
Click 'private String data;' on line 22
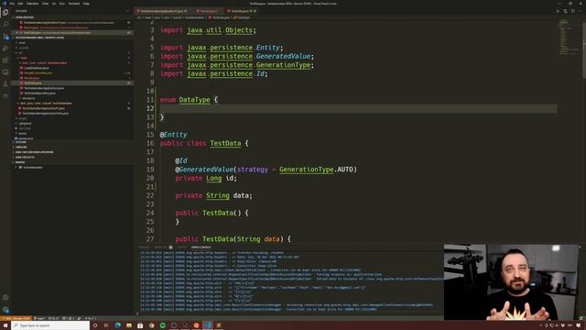coord(213,195)
